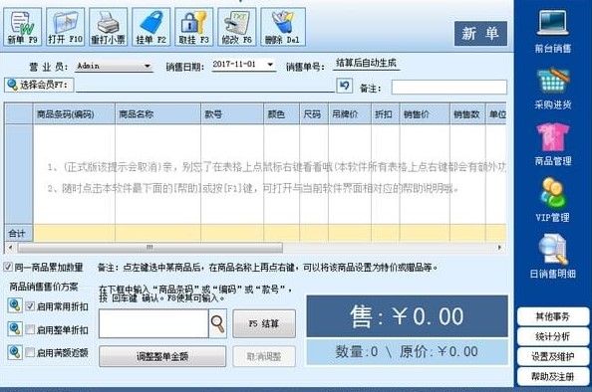Open the 销售日期 date picker dropdown
The height and width of the screenshot is (392, 592).
[x=270, y=65]
